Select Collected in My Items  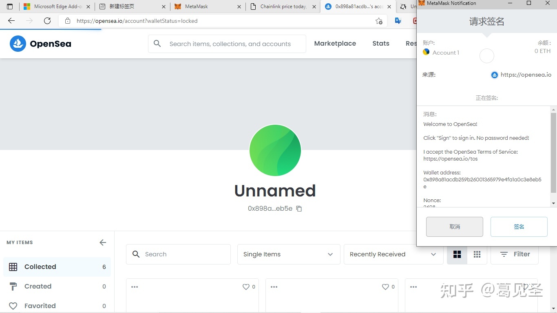click(x=57, y=267)
